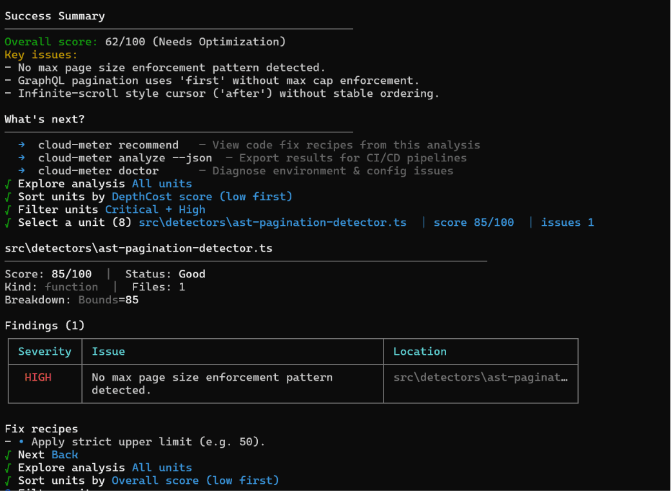Screen dimensions: 671x491
Task: Click the red 'HIGH' severity cell
Action: point(37,377)
